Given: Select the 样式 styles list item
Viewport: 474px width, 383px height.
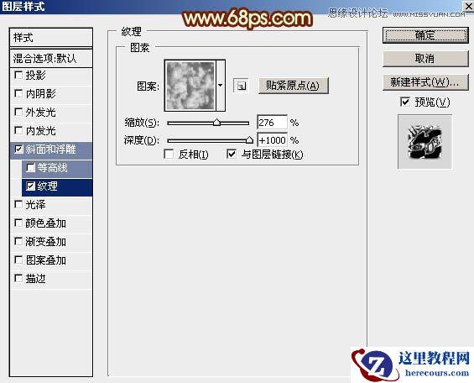Looking at the screenshot, I should point(51,38).
